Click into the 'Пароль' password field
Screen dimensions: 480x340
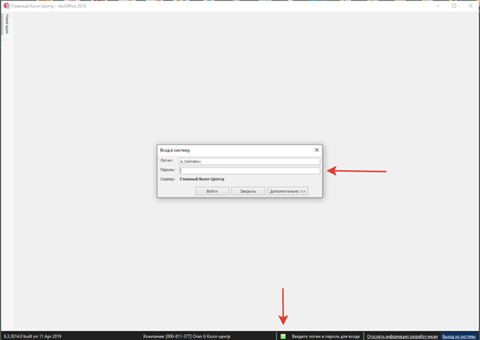(249, 171)
